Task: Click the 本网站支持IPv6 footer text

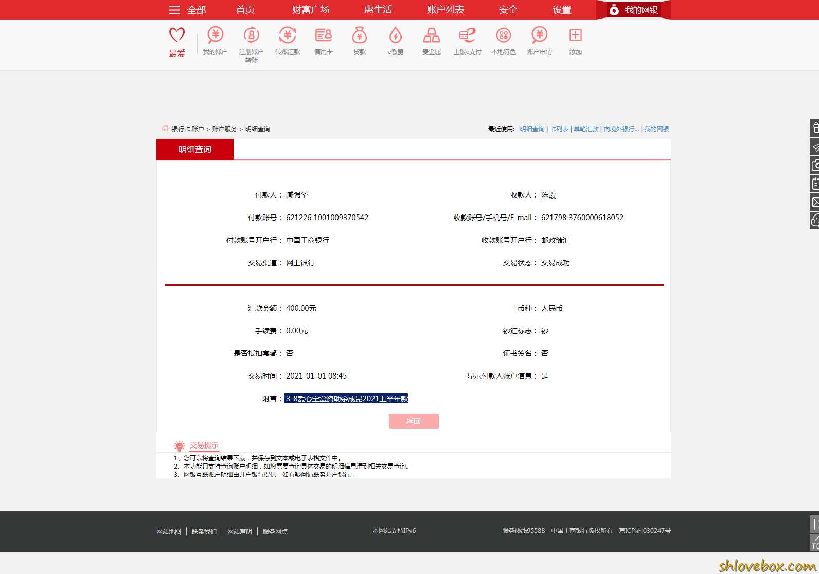Action: [394, 531]
